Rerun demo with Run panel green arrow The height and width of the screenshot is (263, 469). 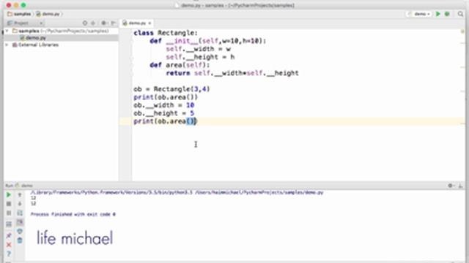pyautogui.click(x=9, y=195)
